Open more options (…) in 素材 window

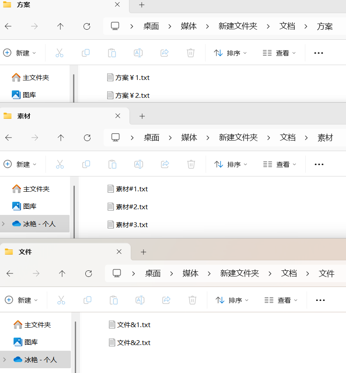click(319, 164)
